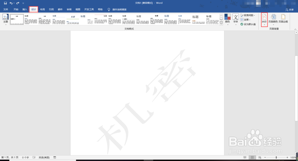298x161 pixels.
Task: Click the vertical scrollbar up arrow
Action: tap(296, 32)
